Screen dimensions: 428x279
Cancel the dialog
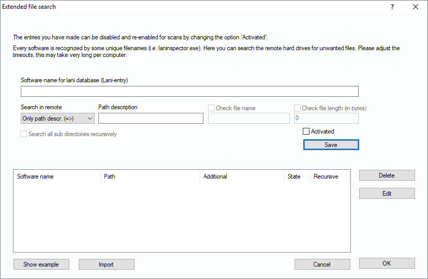tap(322, 265)
